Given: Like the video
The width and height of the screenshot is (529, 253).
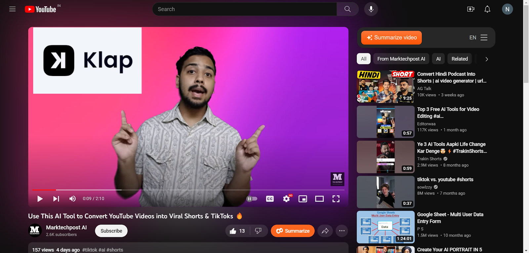Looking at the screenshot, I should tap(238, 231).
